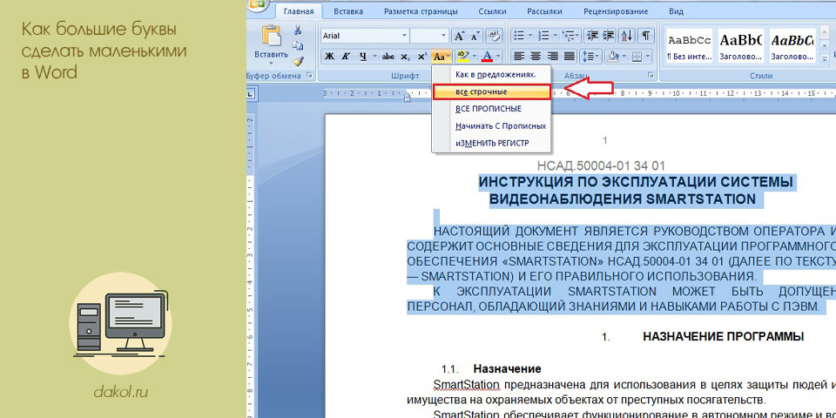Choose ВСЕ ПРОПИСНЫЕ menu option

coord(491,109)
